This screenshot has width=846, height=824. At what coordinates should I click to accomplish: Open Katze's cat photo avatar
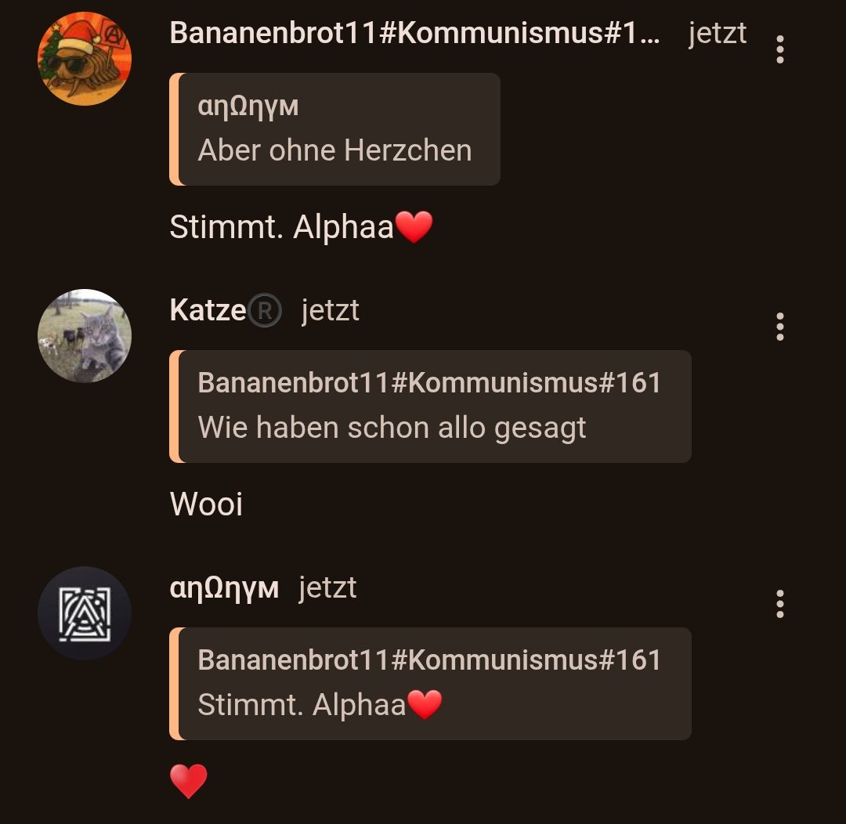(85, 336)
